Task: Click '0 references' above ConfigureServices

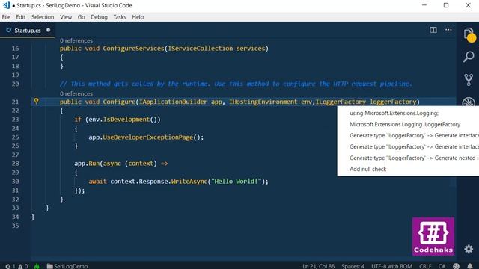Action: [76, 40]
